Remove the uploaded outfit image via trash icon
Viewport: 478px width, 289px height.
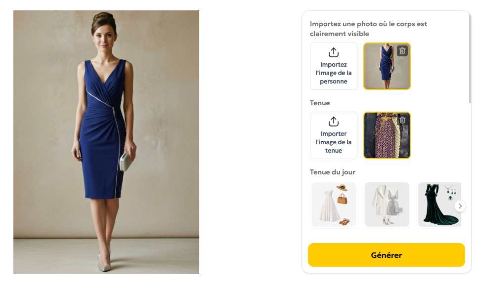pyautogui.click(x=402, y=120)
